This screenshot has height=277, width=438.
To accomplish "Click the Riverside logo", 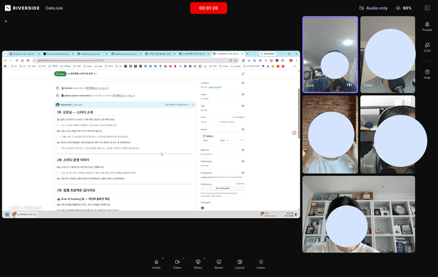I will (x=23, y=8).
